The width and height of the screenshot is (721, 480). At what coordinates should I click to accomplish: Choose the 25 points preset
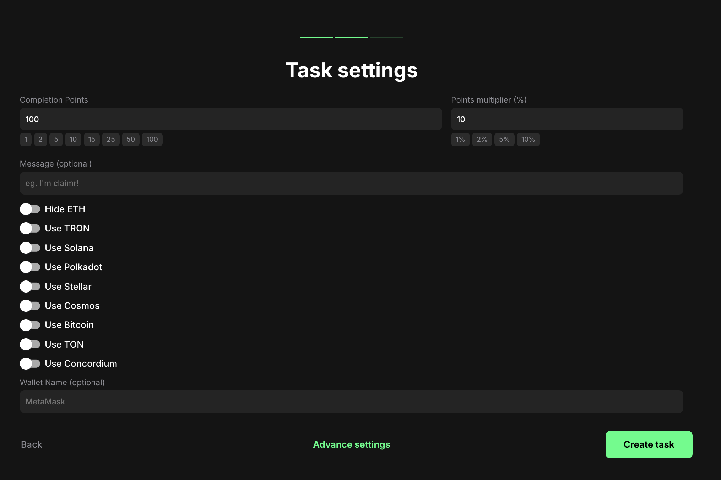[x=111, y=140]
